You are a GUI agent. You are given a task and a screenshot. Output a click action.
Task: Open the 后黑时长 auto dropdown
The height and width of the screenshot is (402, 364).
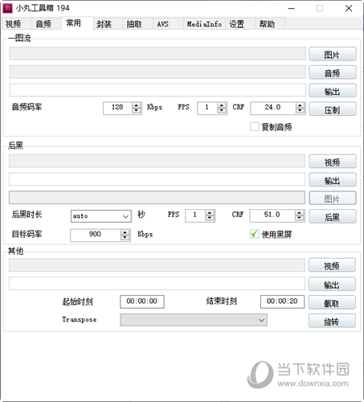[101, 216]
